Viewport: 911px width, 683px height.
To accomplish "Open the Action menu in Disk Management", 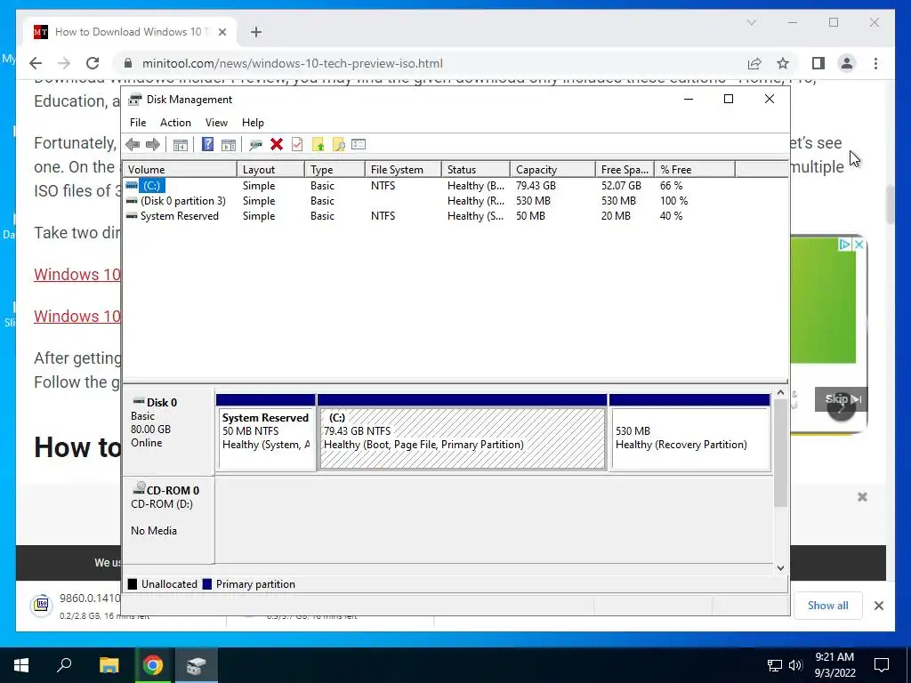I will pos(175,123).
